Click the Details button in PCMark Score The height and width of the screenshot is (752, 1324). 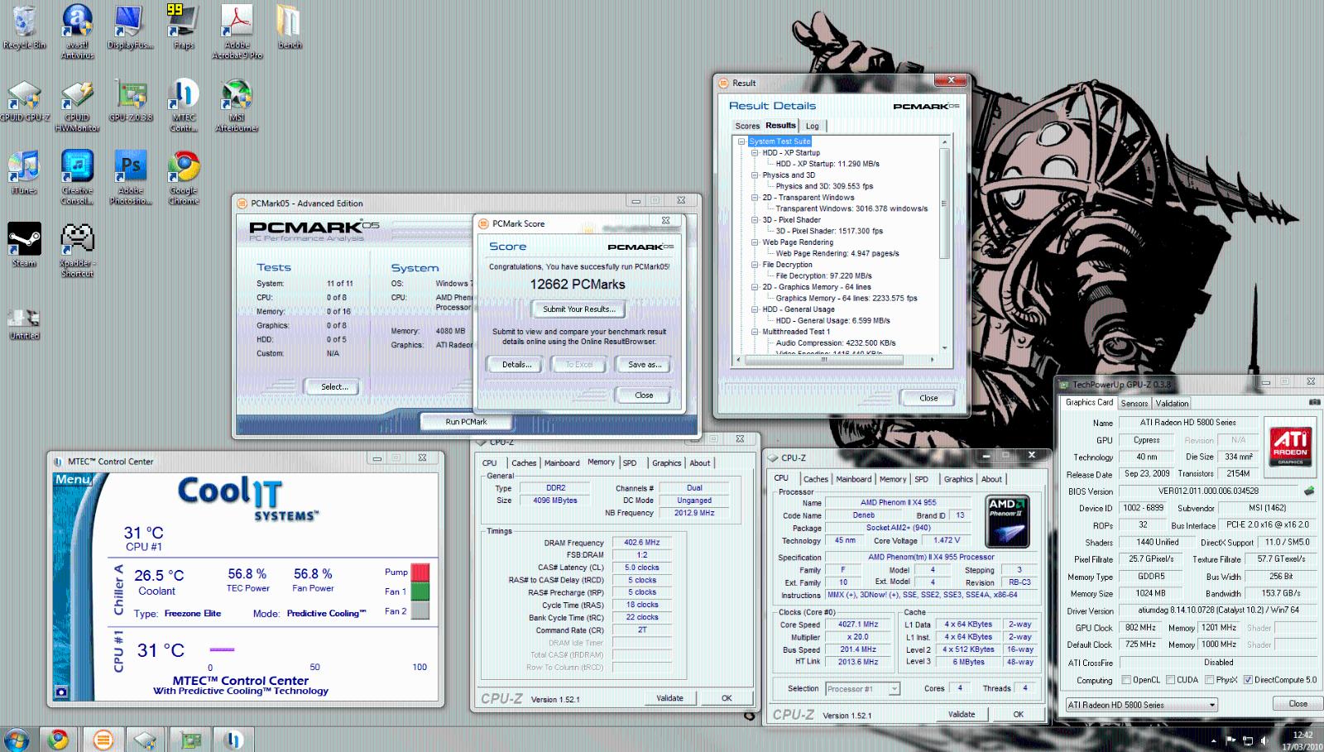coord(516,365)
